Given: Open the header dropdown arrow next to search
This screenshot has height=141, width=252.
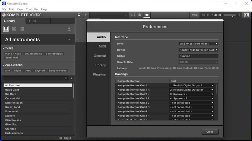Looking at the screenshot, I should click(86, 15).
